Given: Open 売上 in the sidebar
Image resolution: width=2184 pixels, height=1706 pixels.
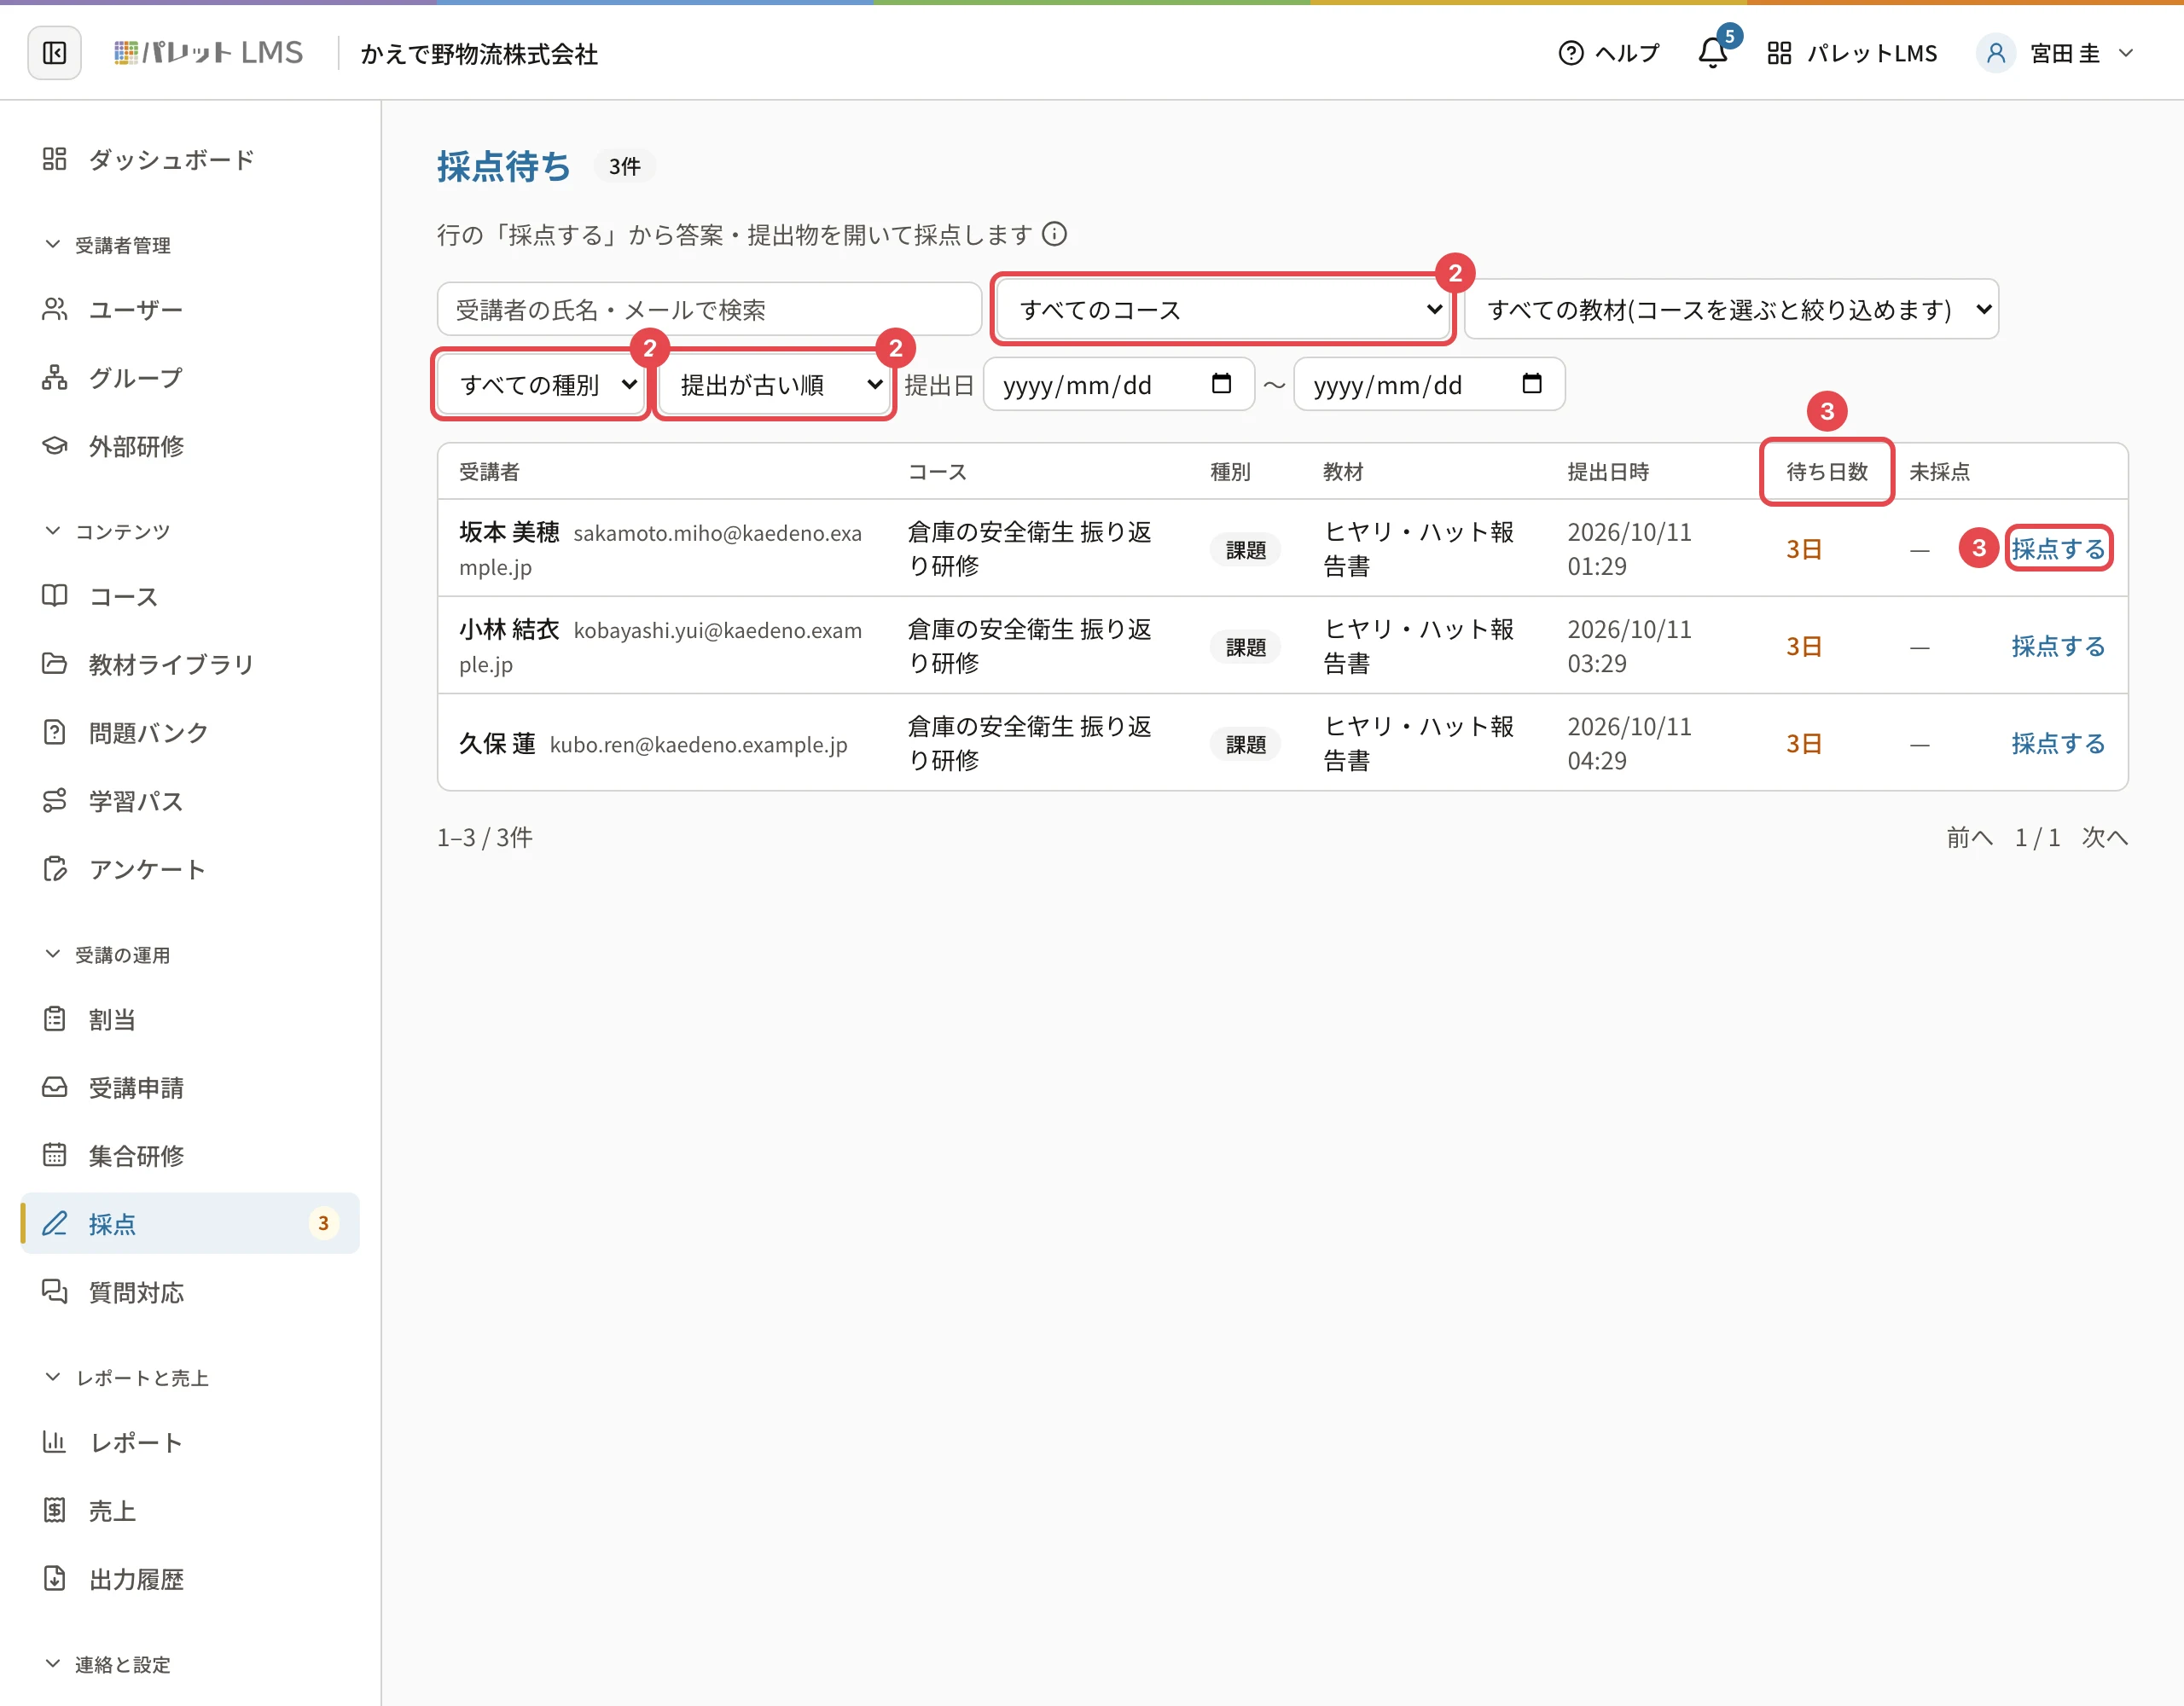Looking at the screenshot, I should click(190, 1511).
